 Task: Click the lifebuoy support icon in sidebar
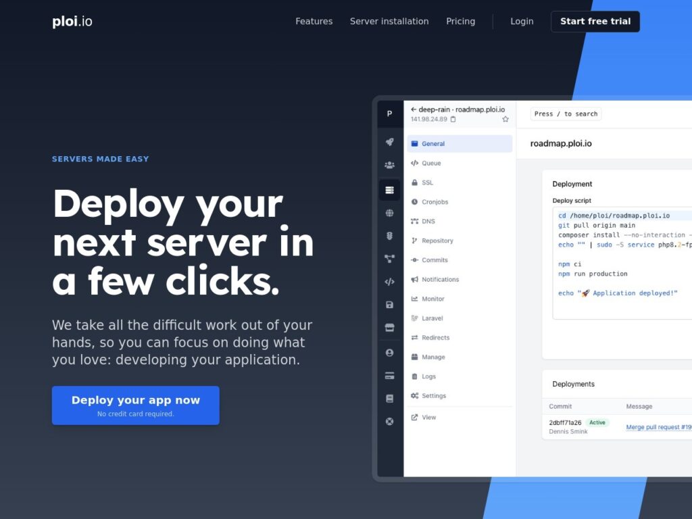click(x=389, y=421)
